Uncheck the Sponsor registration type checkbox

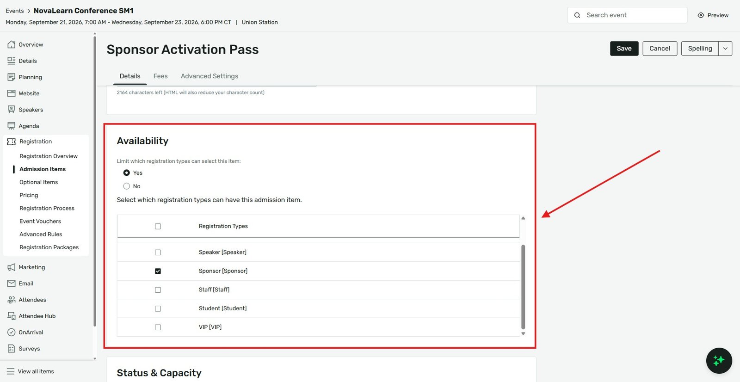(x=158, y=271)
